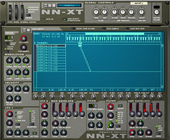
Task: Click the Out parameter knob
Action: pos(160,96)
